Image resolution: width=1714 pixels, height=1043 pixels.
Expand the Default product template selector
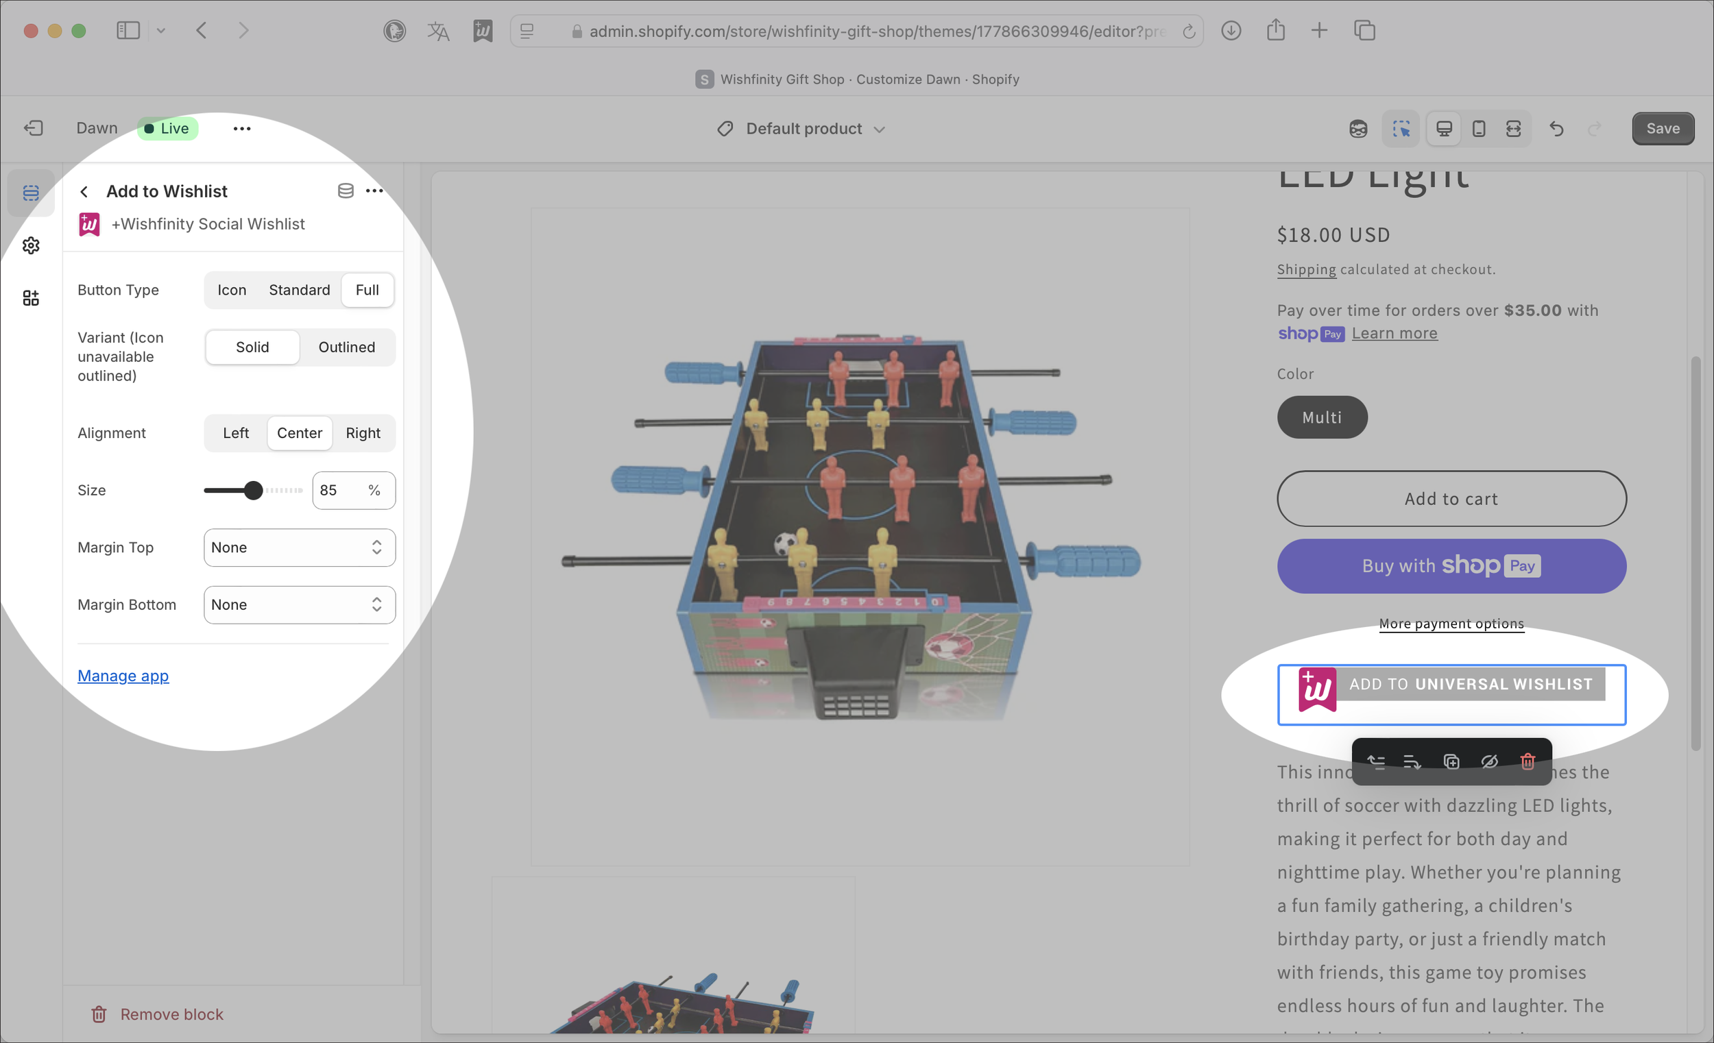click(x=802, y=129)
